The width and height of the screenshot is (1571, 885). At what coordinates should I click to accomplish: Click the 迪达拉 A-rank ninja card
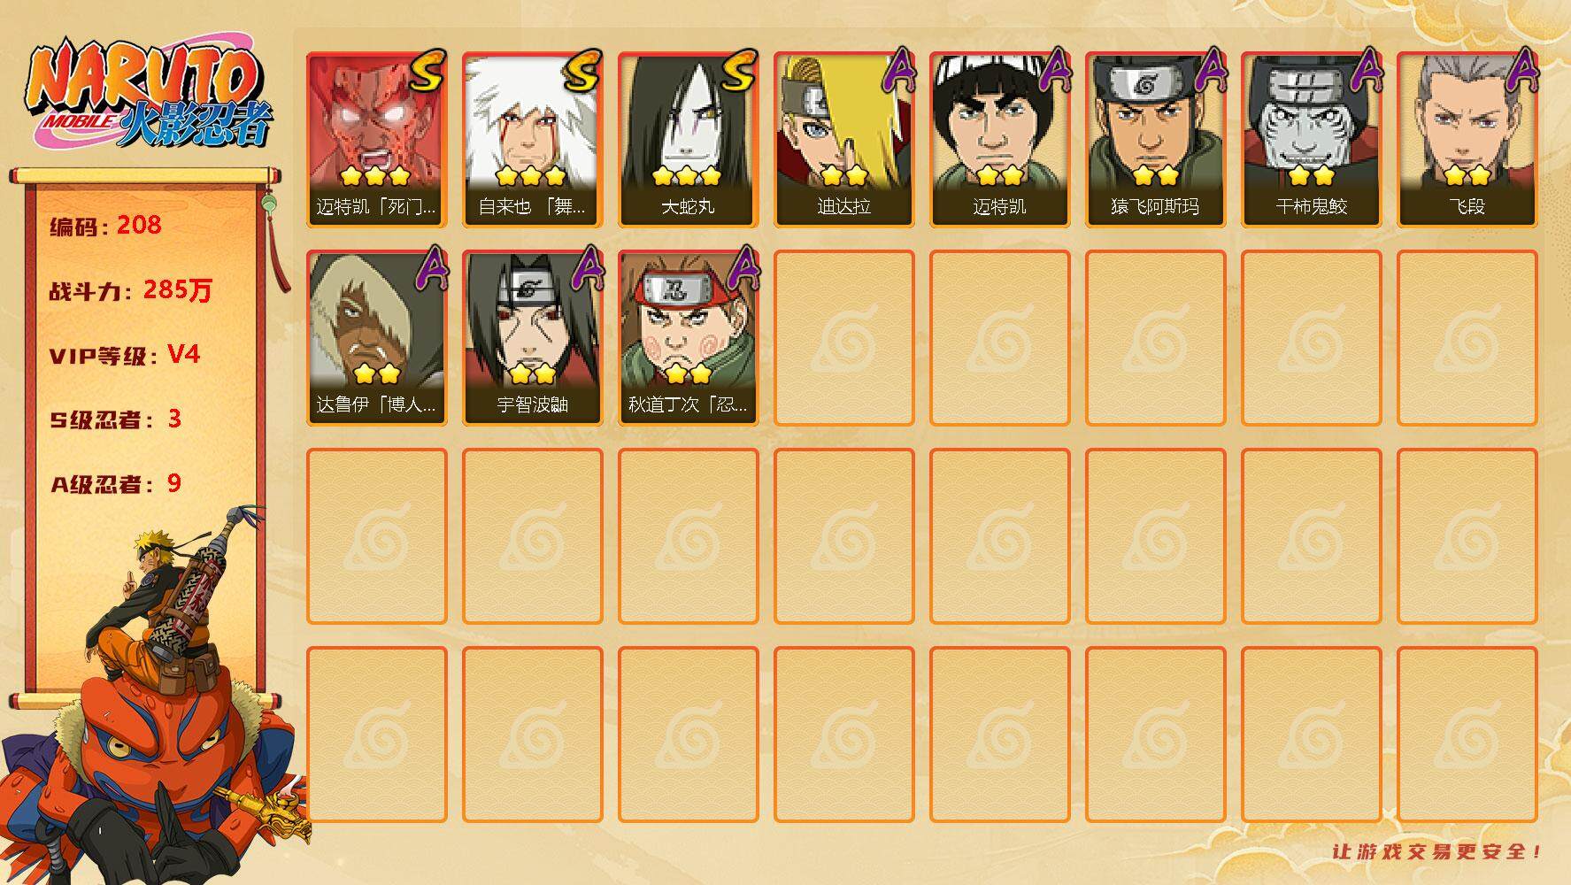pyautogui.click(x=843, y=140)
